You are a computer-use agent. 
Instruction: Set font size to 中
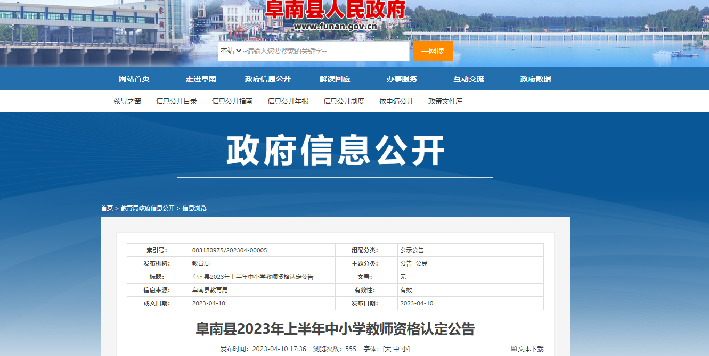[x=396, y=349]
